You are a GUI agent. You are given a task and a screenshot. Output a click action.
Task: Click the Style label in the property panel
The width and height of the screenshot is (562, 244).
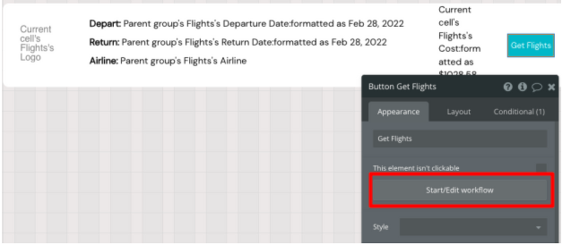coord(380,227)
